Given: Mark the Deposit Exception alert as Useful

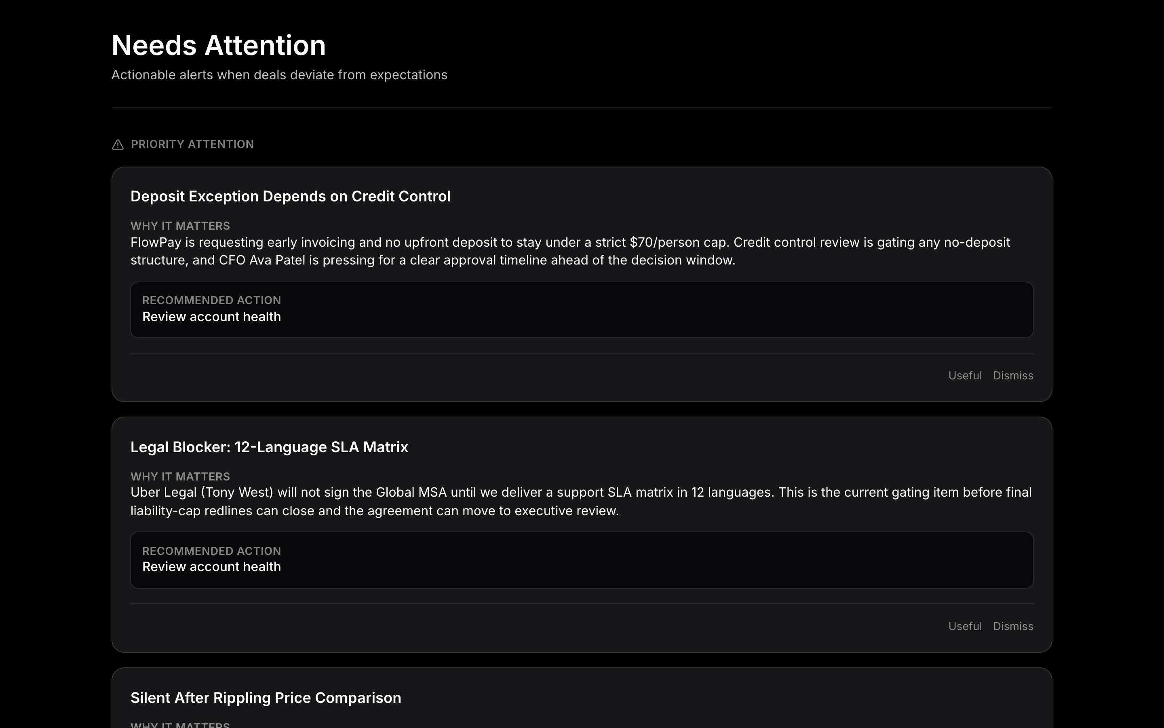Looking at the screenshot, I should 964,376.
